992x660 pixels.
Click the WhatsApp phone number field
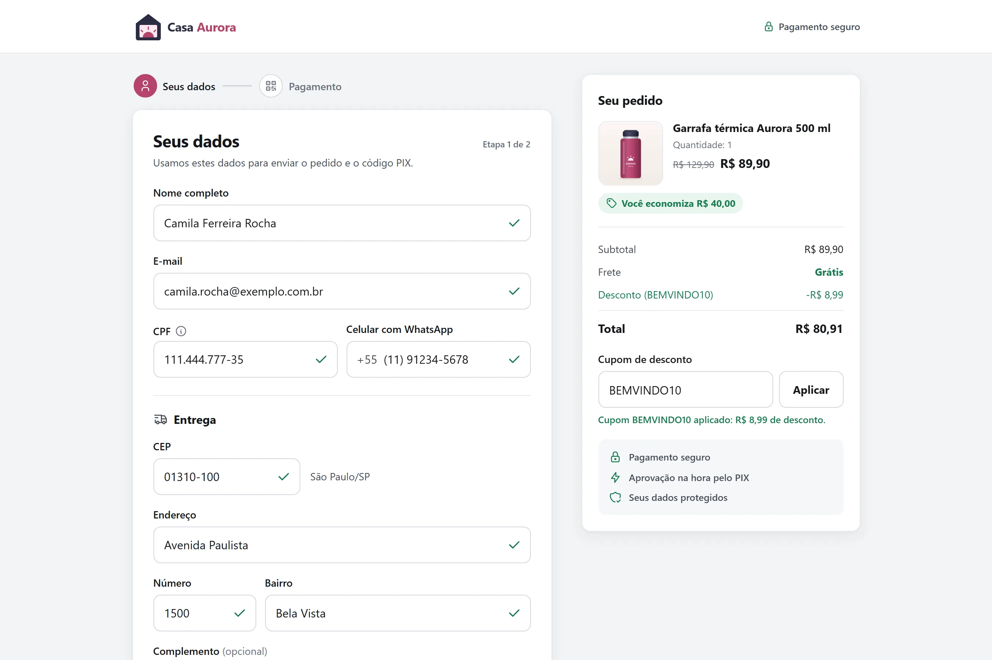pos(438,359)
